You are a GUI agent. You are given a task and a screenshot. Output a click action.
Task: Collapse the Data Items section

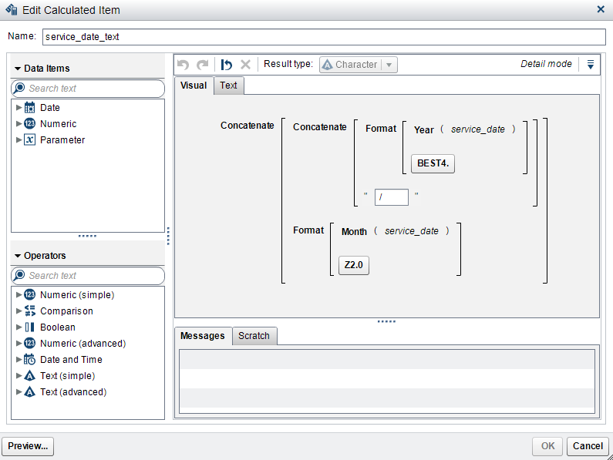point(18,69)
